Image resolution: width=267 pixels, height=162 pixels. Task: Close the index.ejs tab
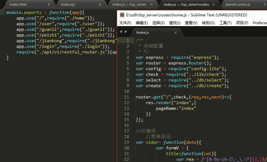coord(100,5)
